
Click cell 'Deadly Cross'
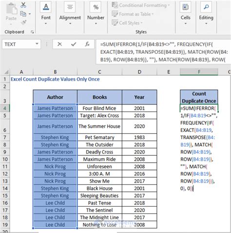(99, 152)
